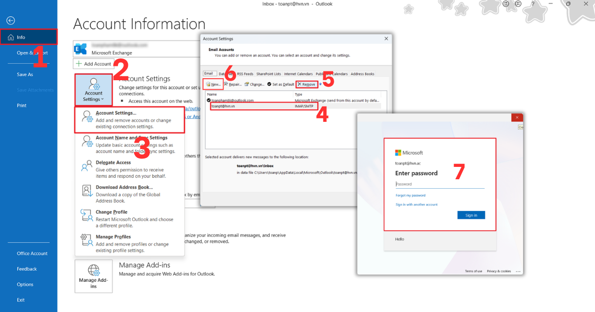Switch to the Email tab in Account Settings
595x312 pixels.
208,74
